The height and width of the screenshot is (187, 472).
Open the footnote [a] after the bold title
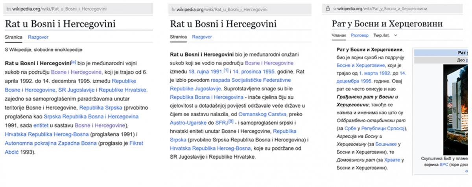(73, 62)
